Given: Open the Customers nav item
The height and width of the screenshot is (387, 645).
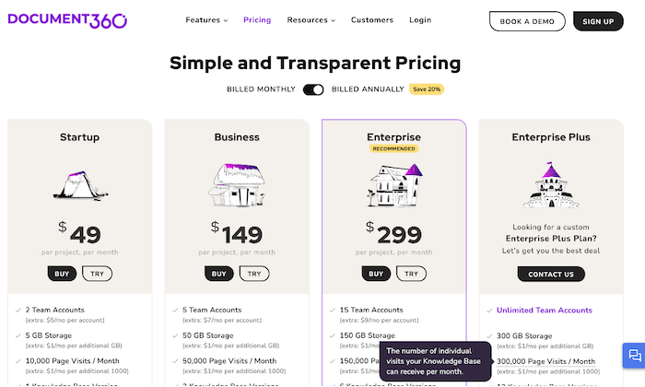Looking at the screenshot, I should [372, 20].
